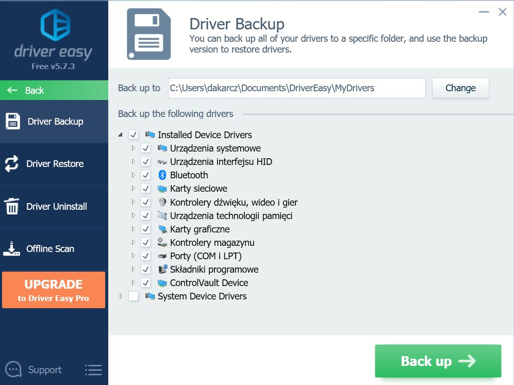The width and height of the screenshot is (514, 385).
Task: Expand the Urządzenia systemowe category
Action: (x=134, y=148)
